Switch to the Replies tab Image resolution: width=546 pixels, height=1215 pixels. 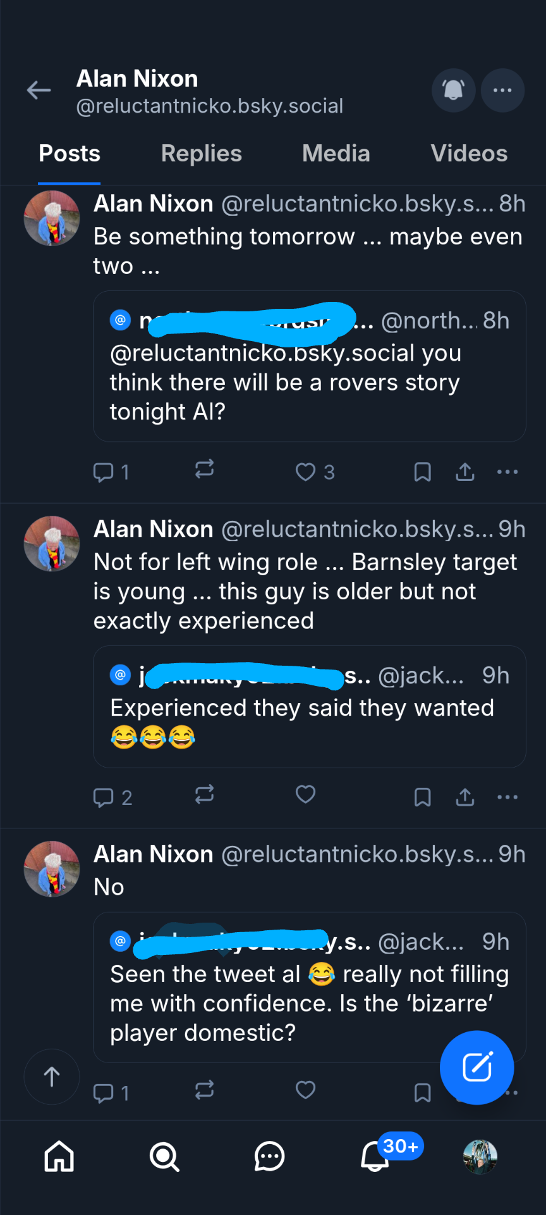[x=201, y=154]
